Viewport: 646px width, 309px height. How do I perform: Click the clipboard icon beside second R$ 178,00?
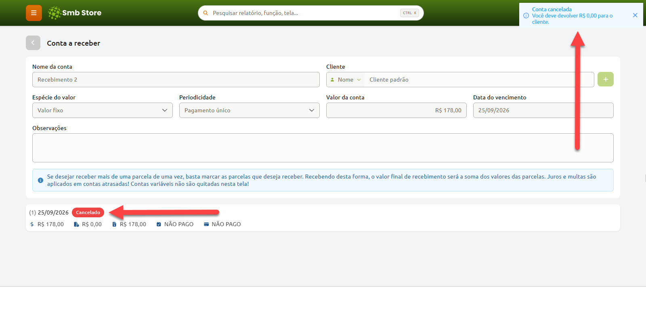pyautogui.click(x=114, y=224)
